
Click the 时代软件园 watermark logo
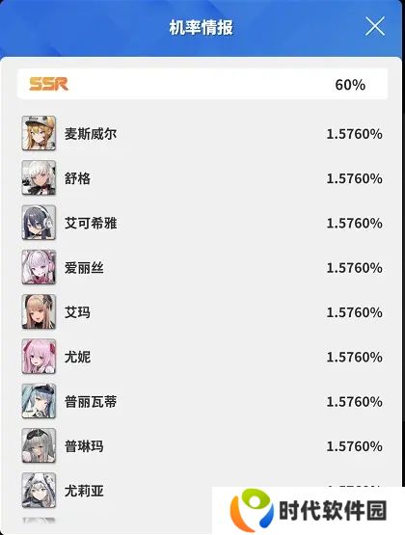[309, 510]
